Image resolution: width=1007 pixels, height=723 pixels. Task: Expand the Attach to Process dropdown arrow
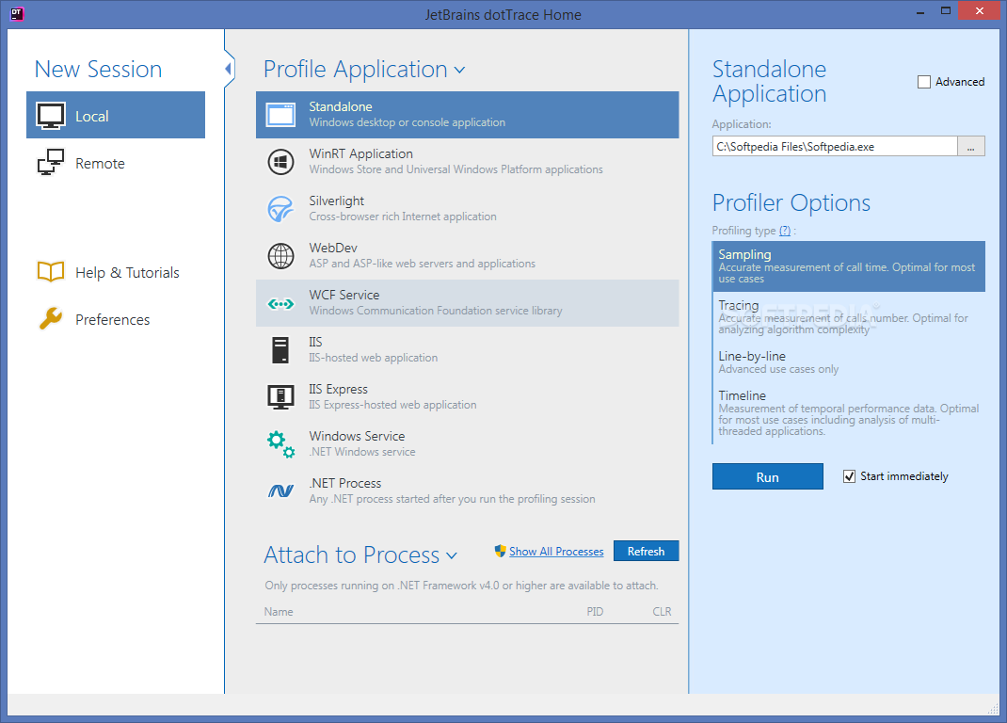pos(452,555)
